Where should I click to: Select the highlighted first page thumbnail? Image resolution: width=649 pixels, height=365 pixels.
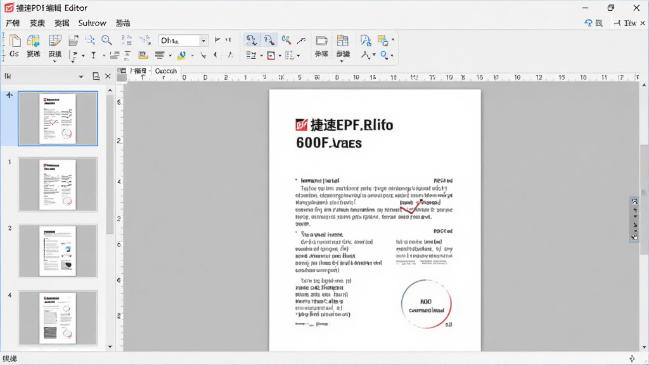coord(58,118)
